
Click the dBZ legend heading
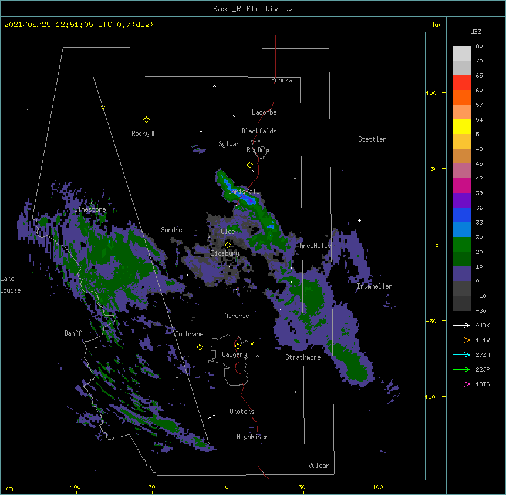475,31
